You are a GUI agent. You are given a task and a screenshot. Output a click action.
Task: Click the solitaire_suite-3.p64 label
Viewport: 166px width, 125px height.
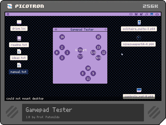(x=139, y=29)
